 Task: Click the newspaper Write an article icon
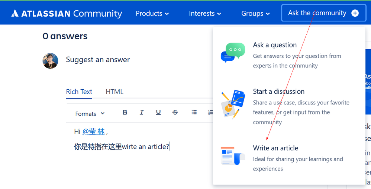[x=233, y=156]
